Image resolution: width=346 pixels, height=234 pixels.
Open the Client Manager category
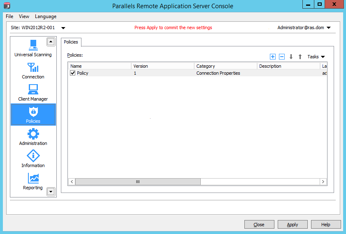coord(33,93)
